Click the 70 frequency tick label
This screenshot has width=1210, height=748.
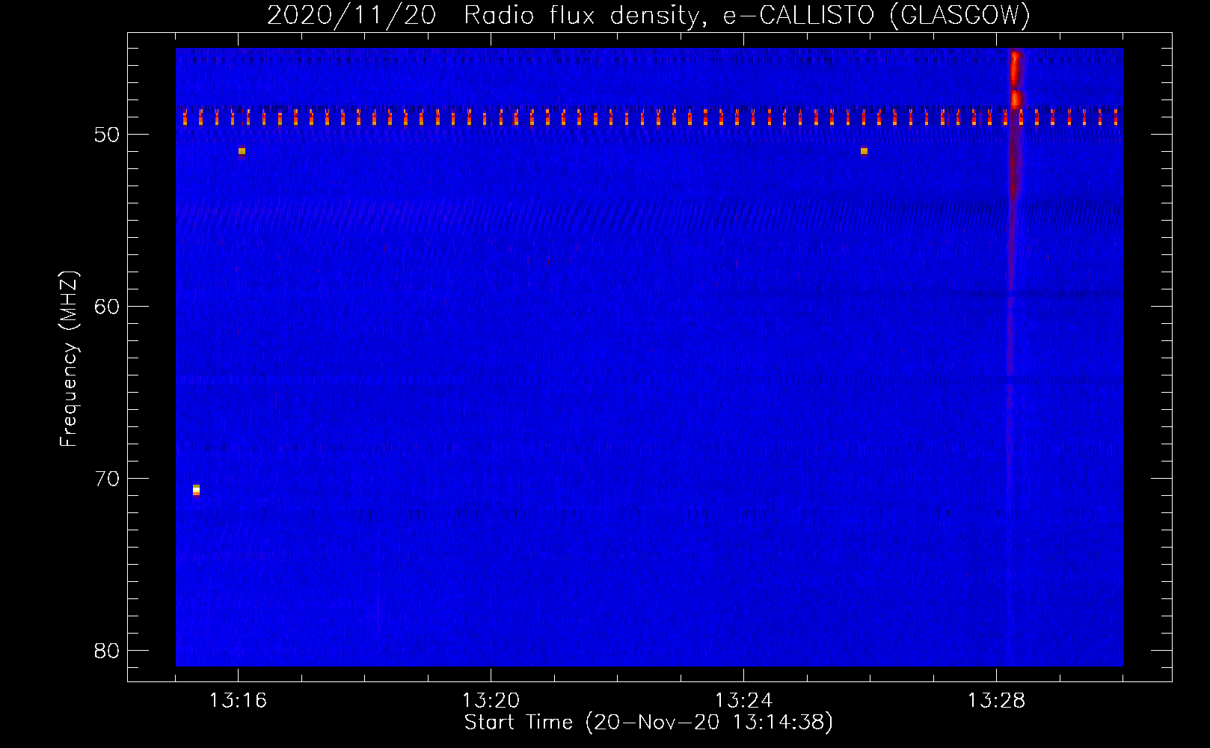[107, 479]
